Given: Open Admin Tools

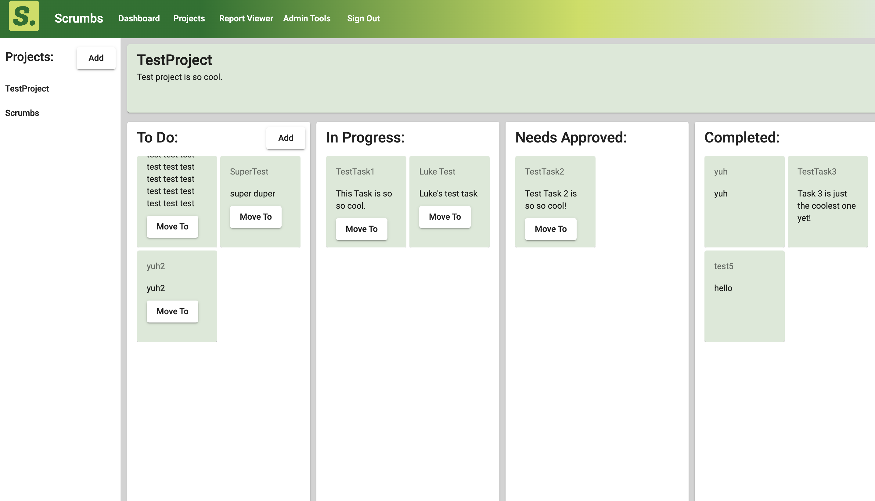Looking at the screenshot, I should (x=307, y=18).
